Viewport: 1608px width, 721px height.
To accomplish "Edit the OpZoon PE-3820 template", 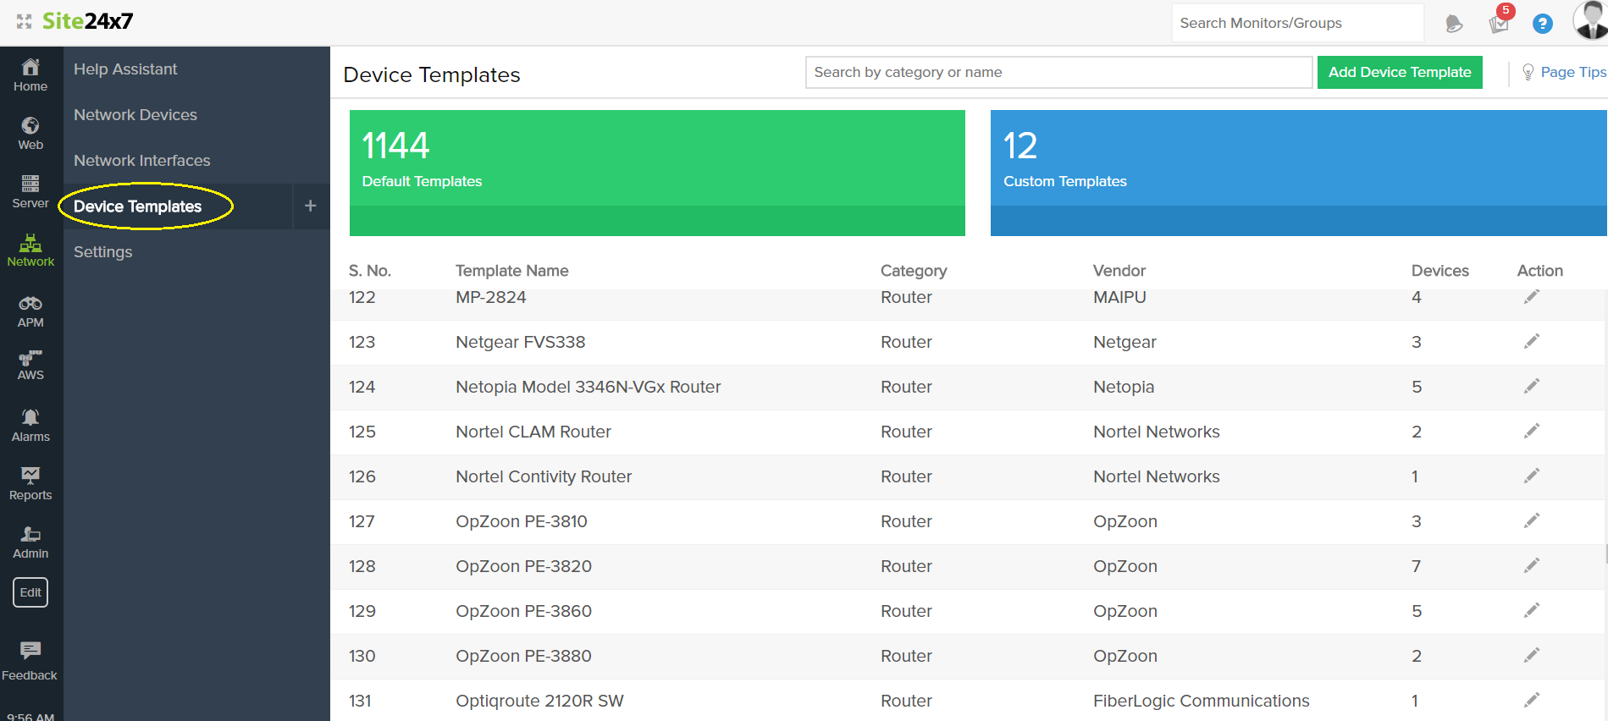I will click(x=1532, y=565).
